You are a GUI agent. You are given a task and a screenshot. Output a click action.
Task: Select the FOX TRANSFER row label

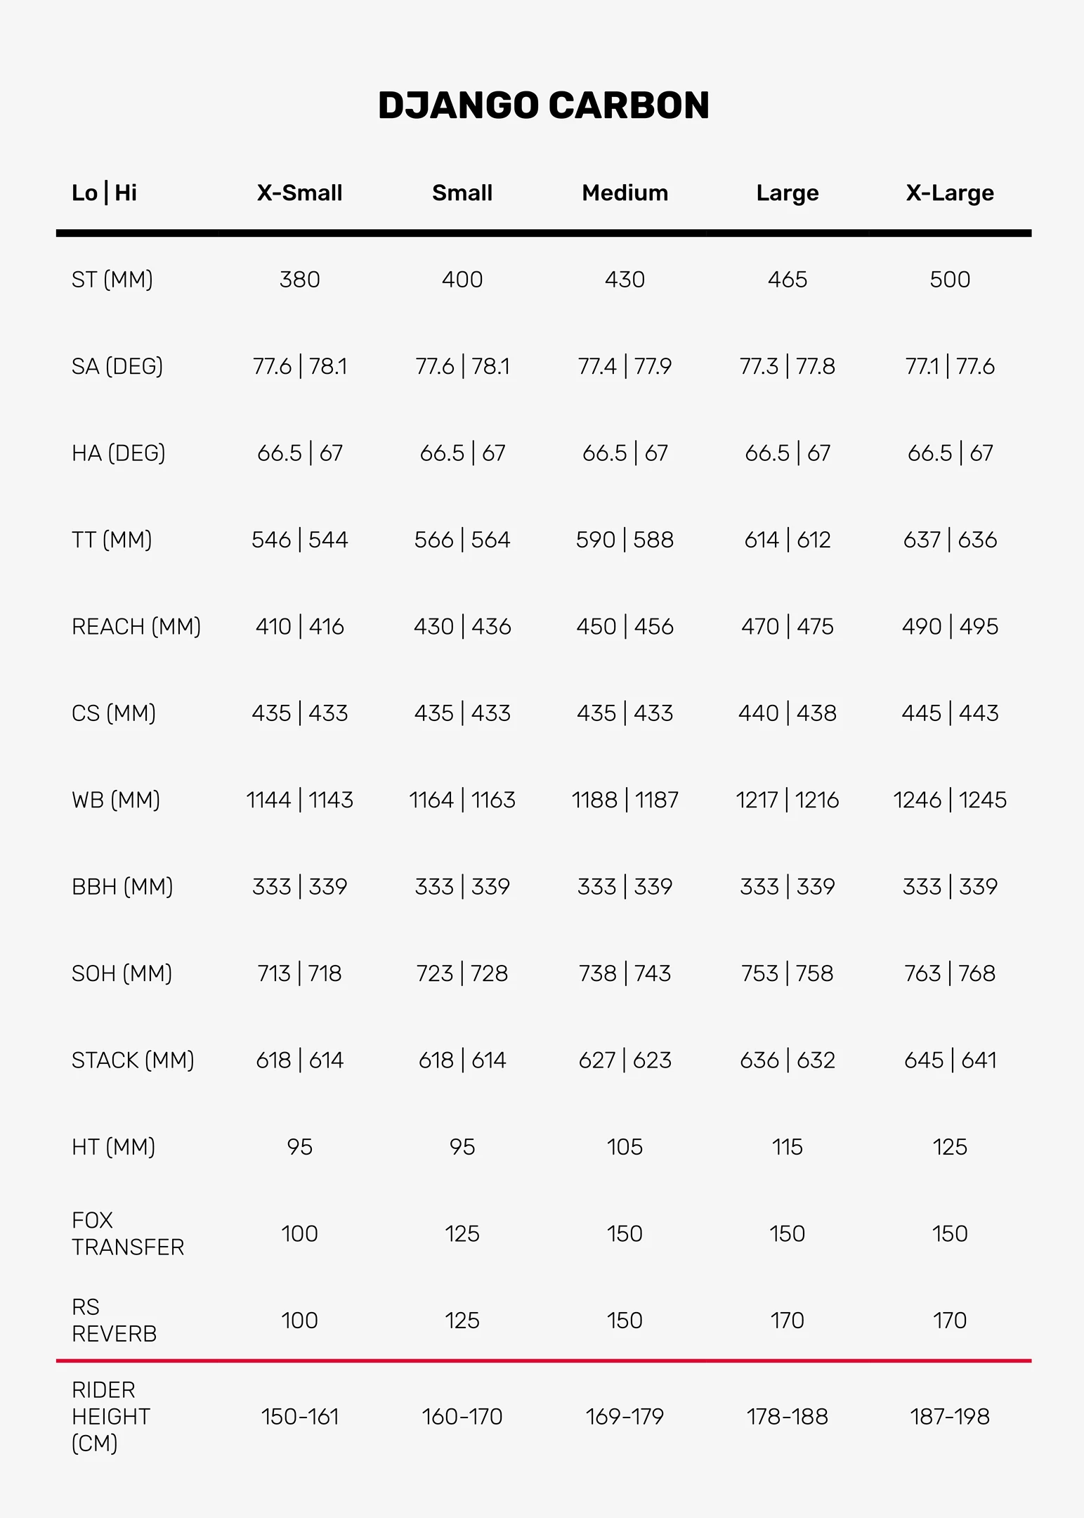pyautogui.click(x=128, y=1233)
